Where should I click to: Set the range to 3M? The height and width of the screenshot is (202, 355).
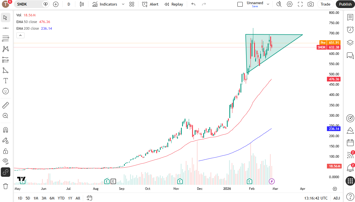point(44,198)
